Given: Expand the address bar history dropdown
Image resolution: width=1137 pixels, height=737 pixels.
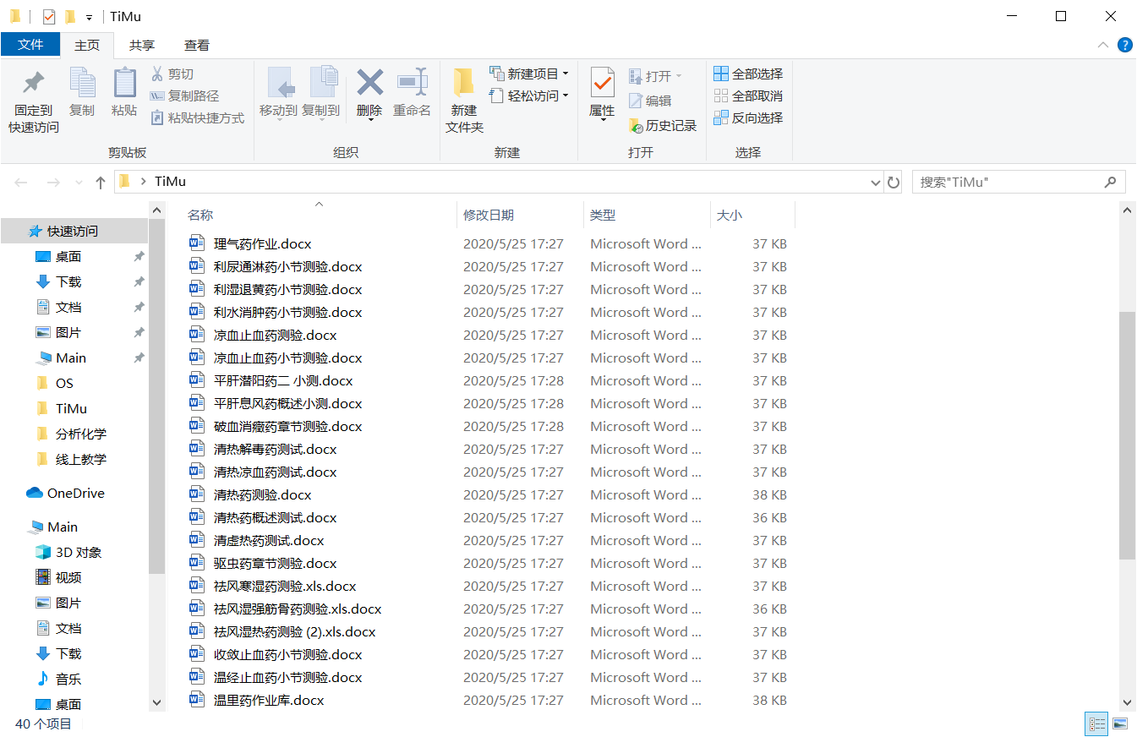Looking at the screenshot, I should pos(876,181).
